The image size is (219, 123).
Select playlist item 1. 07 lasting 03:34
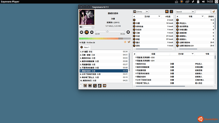point(104,51)
